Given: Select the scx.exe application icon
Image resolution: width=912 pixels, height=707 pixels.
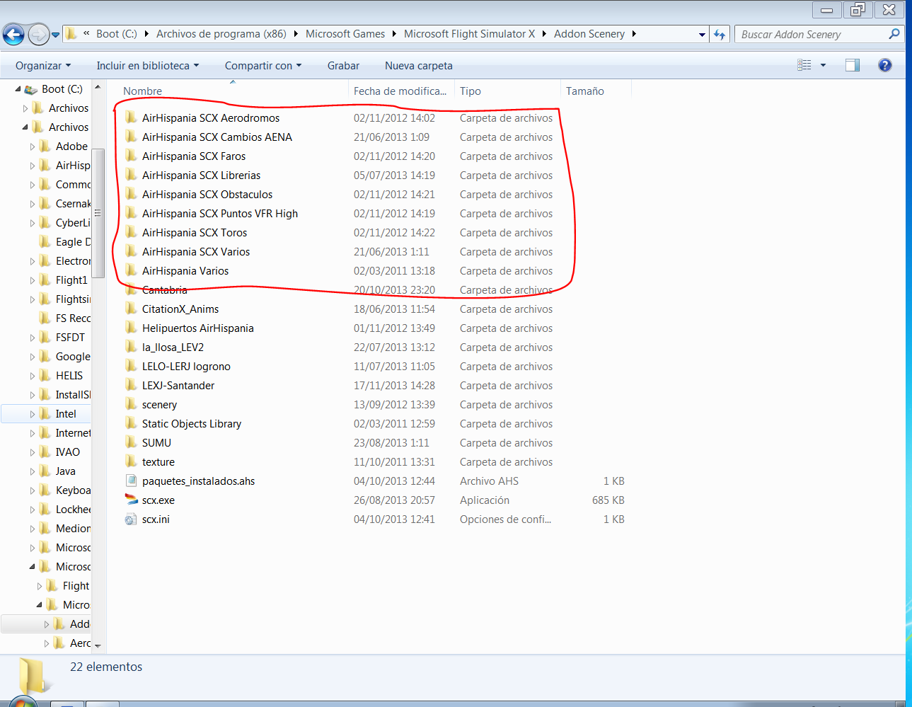Looking at the screenshot, I should 131,500.
